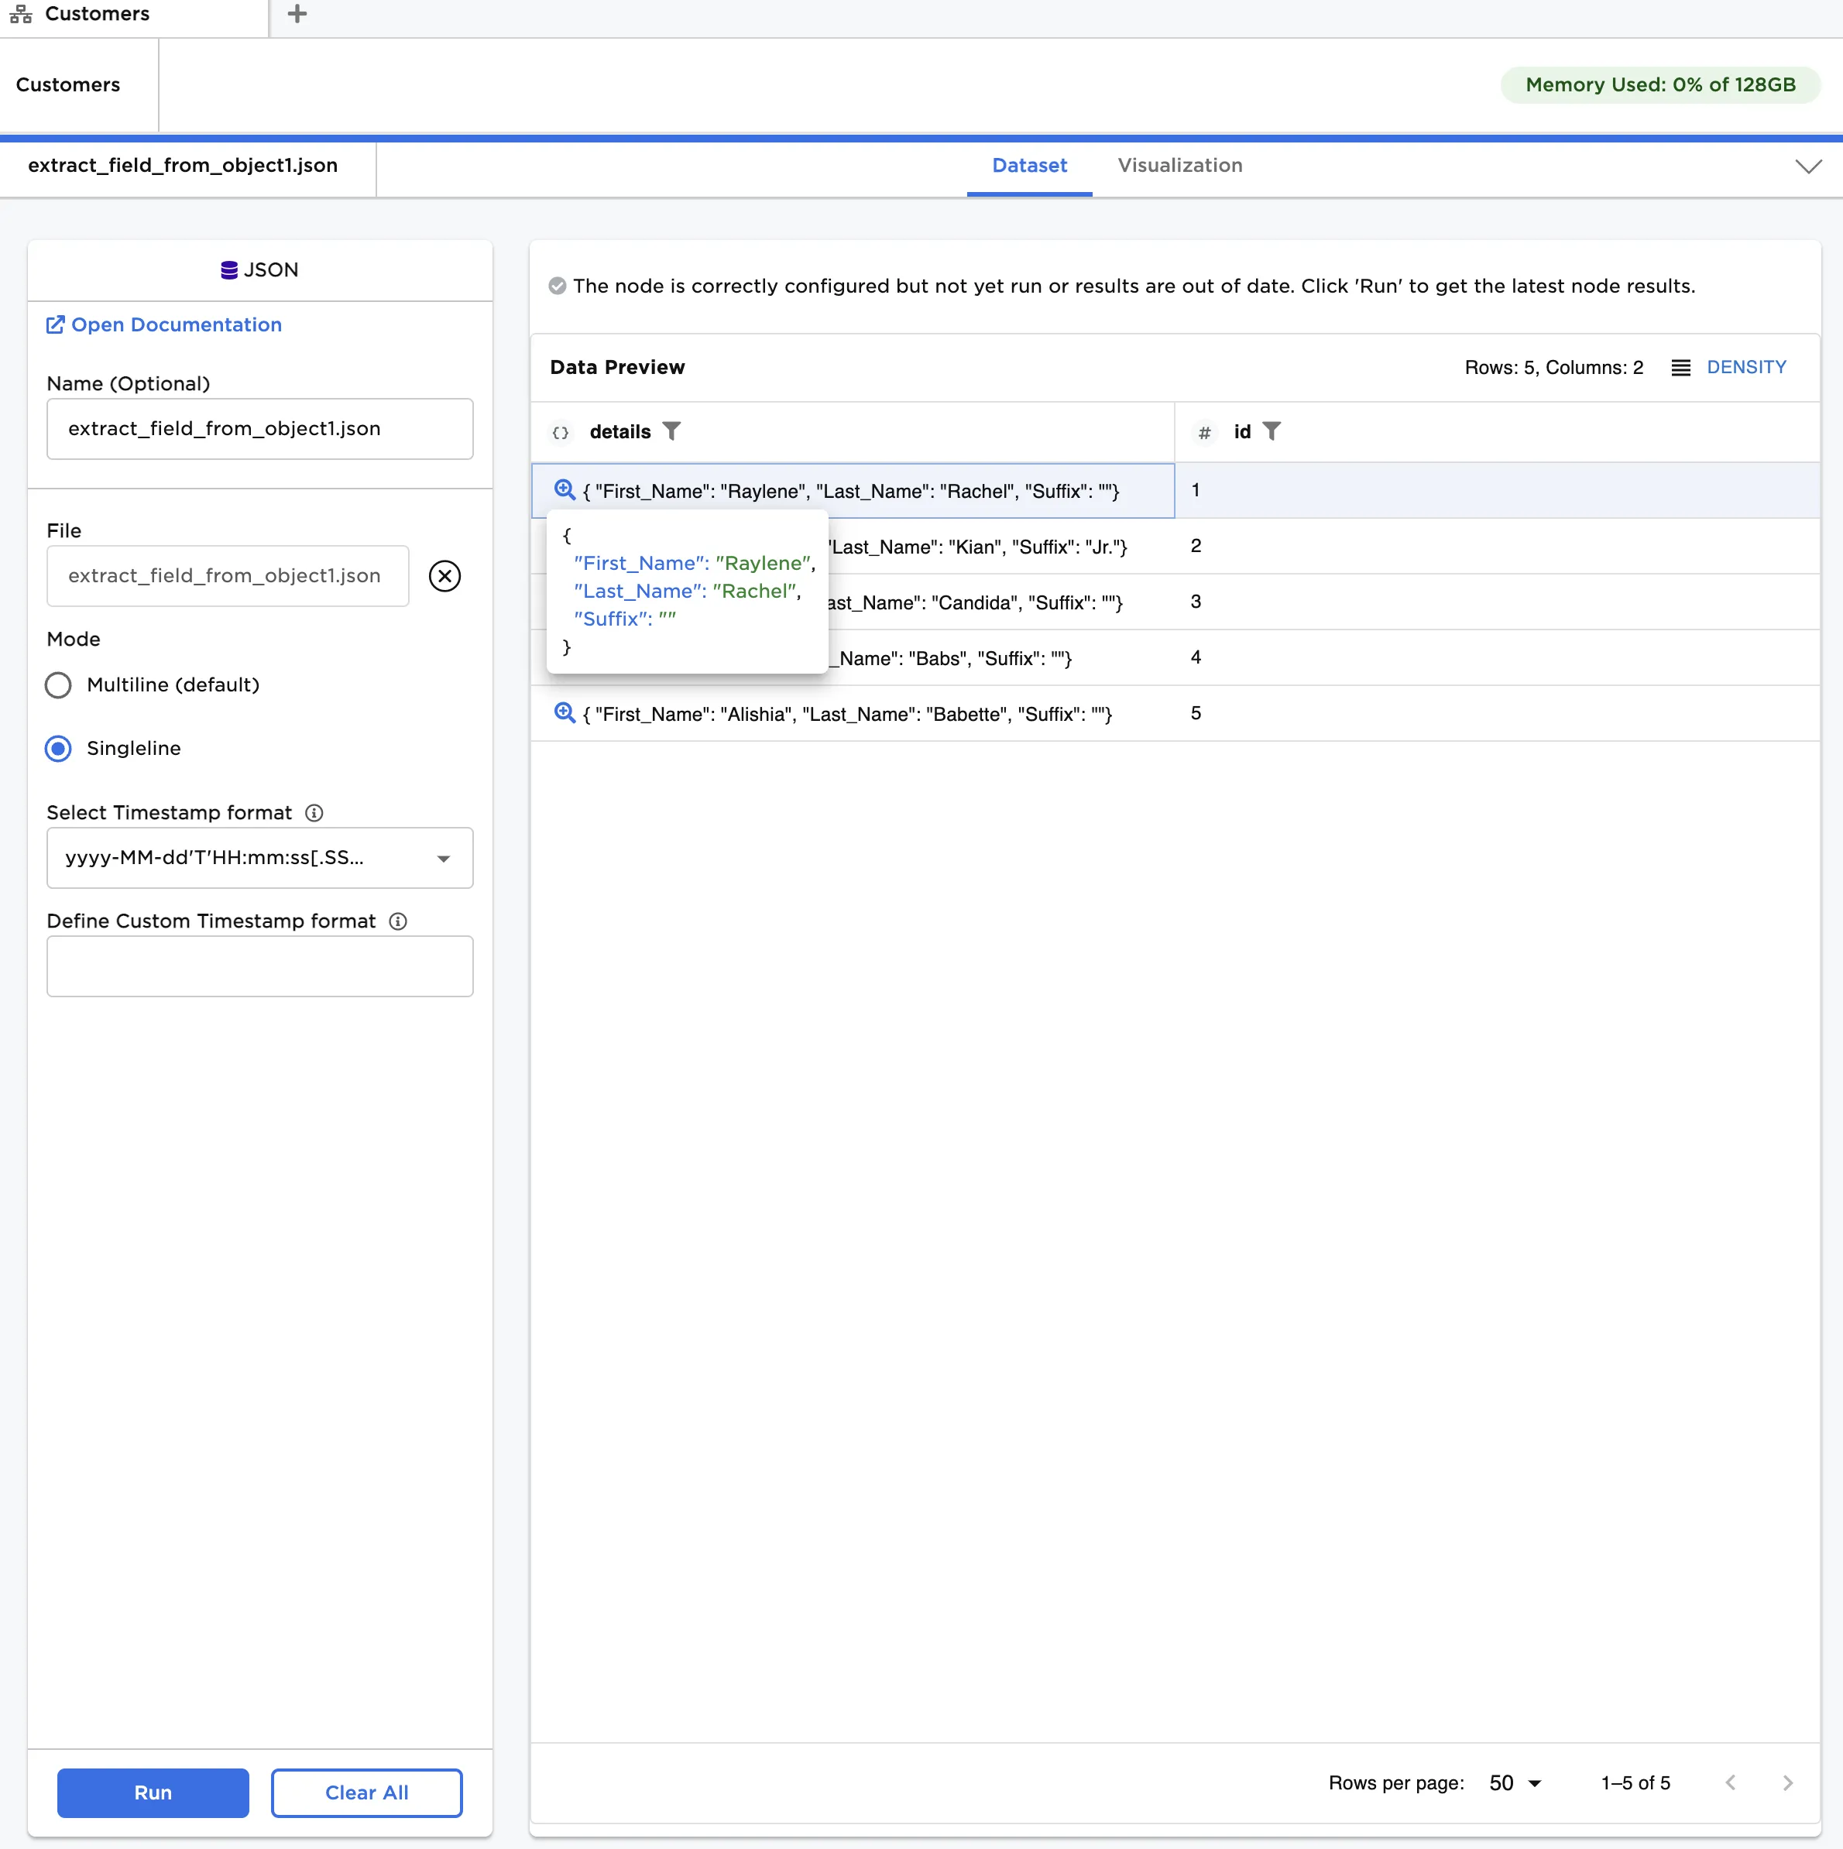Viewport: 1843px width, 1849px height.
Task: Click magnifier icon on Raylene row
Action: [x=565, y=490]
